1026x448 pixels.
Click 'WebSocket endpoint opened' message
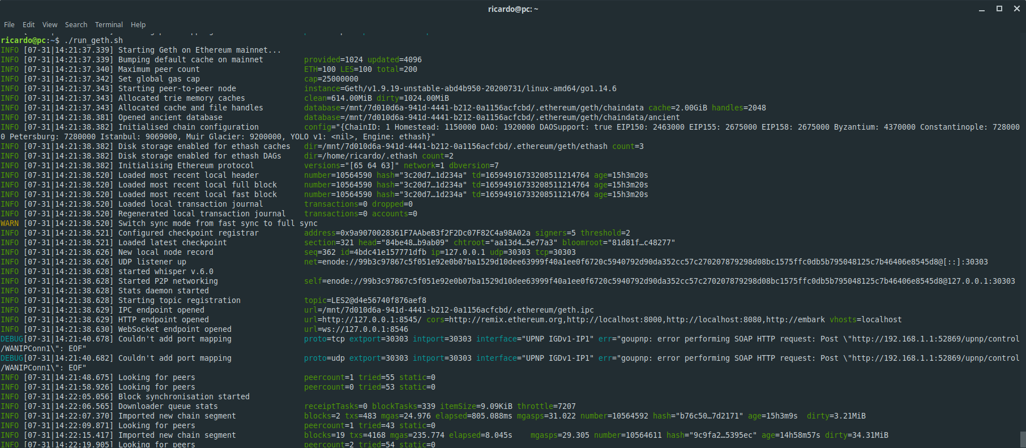pos(174,329)
